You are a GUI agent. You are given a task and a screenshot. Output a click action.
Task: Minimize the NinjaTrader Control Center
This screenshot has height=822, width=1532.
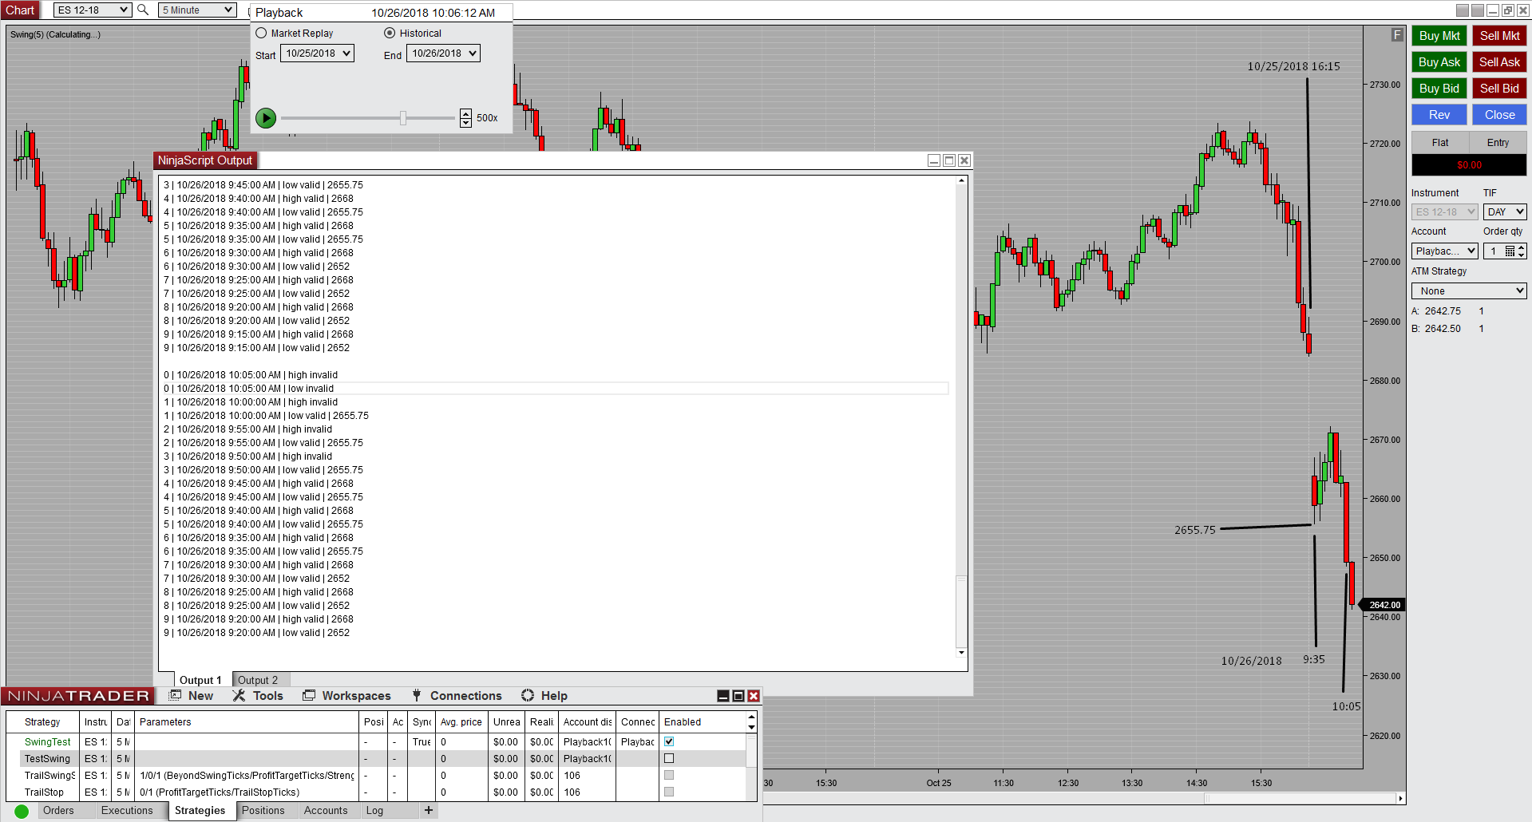coord(723,696)
